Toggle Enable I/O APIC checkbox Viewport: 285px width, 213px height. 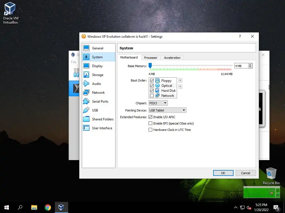click(x=150, y=117)
